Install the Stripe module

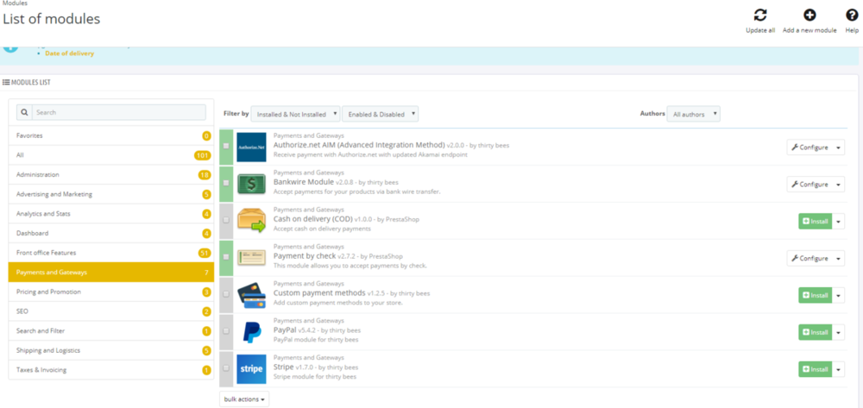pos(816,369)
